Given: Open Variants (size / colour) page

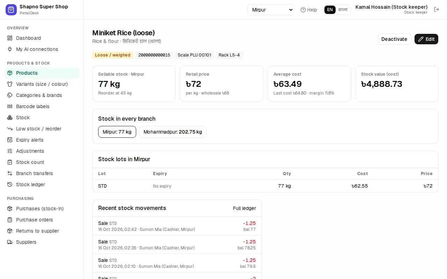Looking at the screenshot, I should (42, 84).
